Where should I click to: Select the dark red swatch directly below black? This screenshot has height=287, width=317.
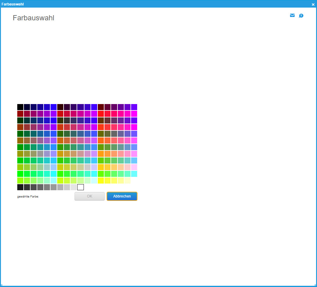coord(20,114)
